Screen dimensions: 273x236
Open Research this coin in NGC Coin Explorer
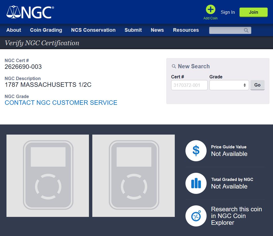[236, 216]
